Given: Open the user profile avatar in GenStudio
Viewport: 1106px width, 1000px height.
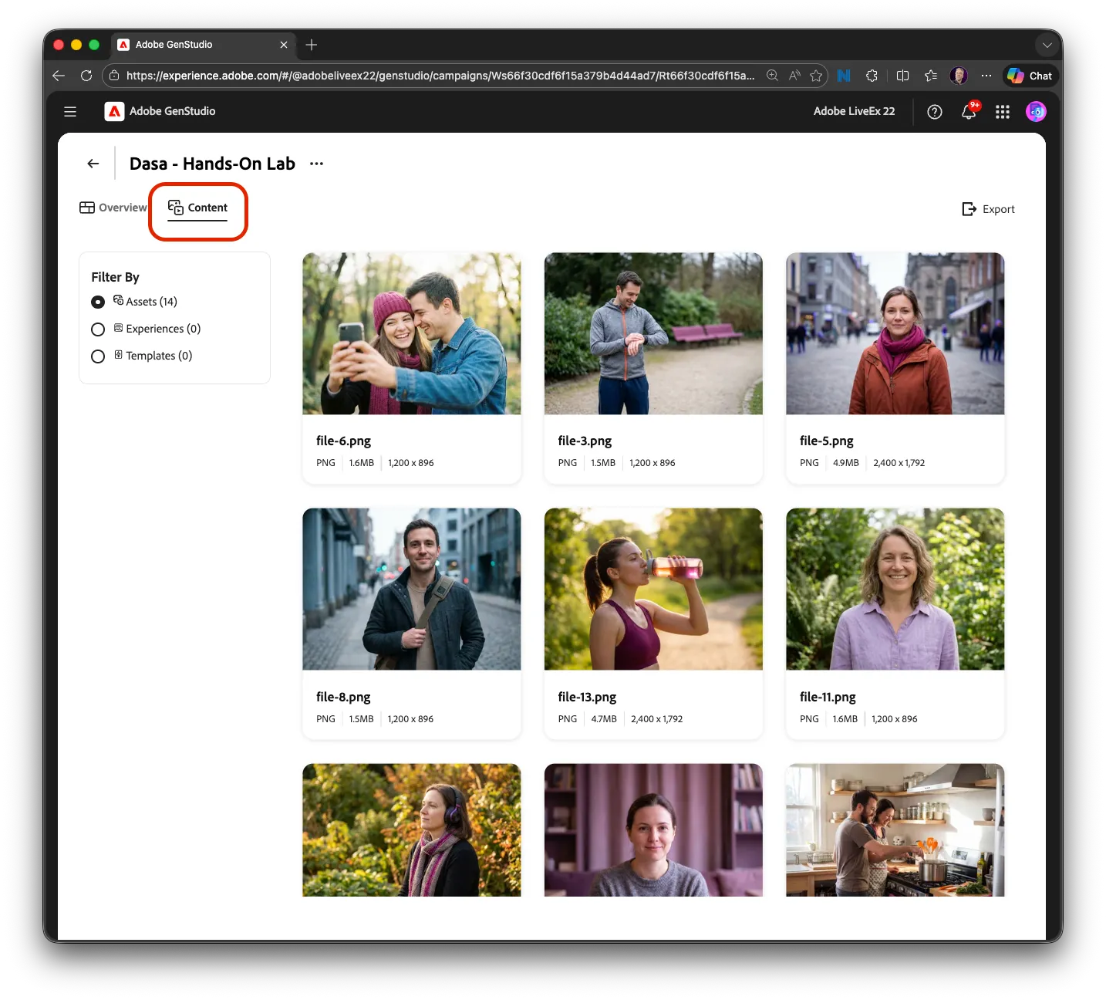Looking at the screenshot, I should [1036, 112].
